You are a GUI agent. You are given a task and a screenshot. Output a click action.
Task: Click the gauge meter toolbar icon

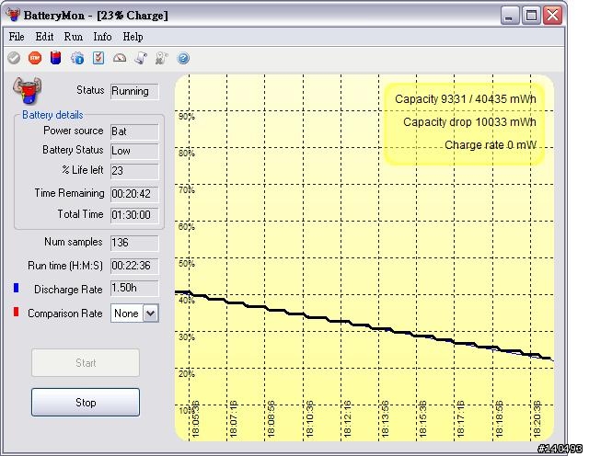pos(120,58)
